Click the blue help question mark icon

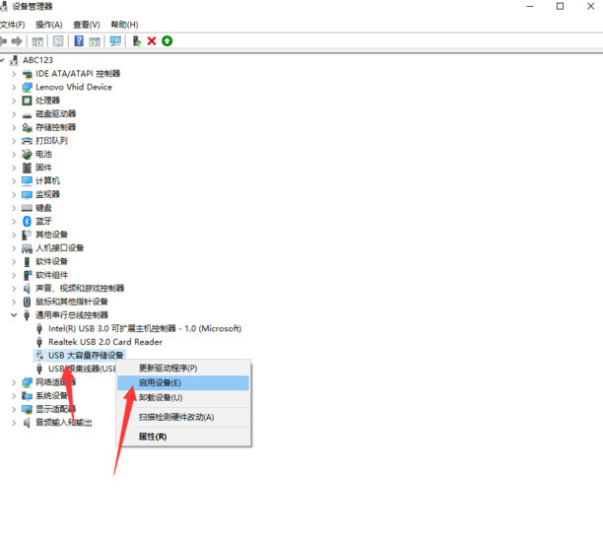click(79, 41)
